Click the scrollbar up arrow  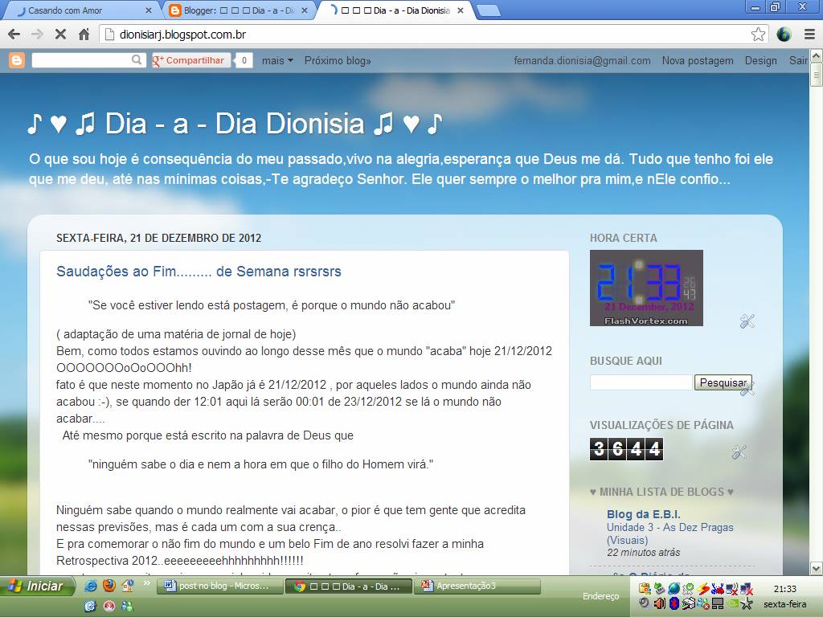coord(817,55)
